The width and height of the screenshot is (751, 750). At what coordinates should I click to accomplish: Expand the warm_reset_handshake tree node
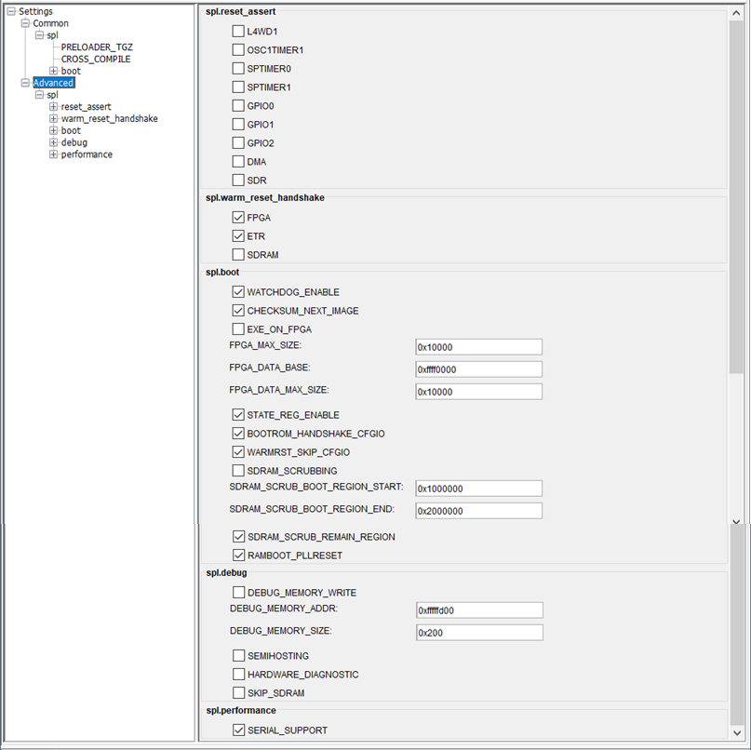pyautogui.click(x=53, y=119)
